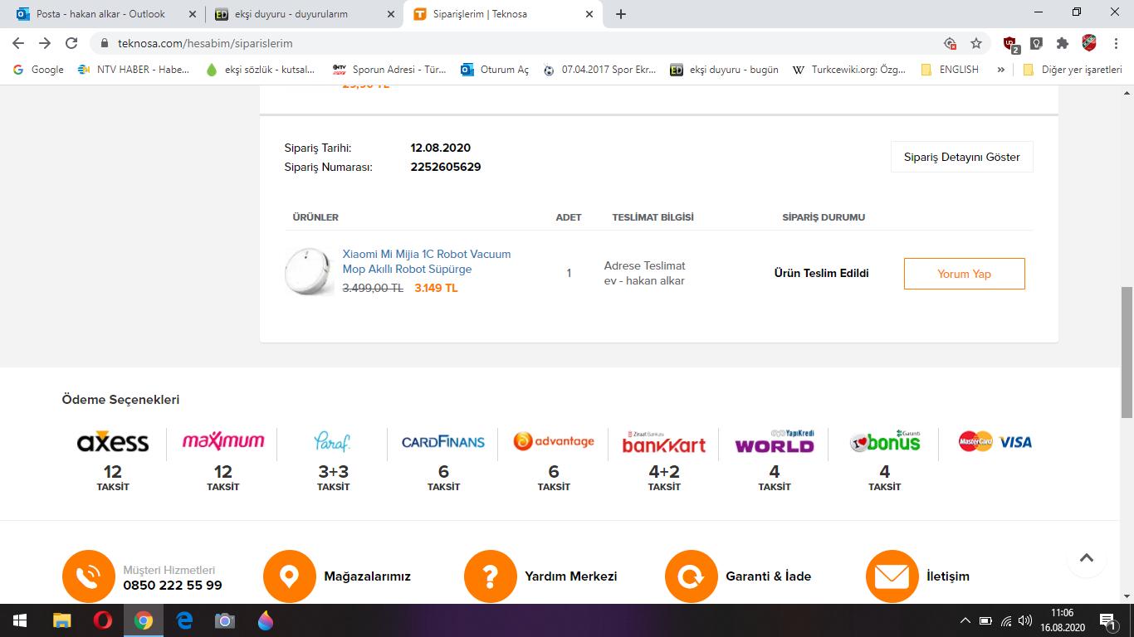Open the NTV HABER bookmark

coord(134,70)
